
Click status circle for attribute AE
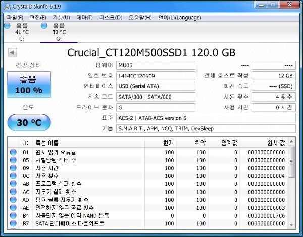pos(13,208)
